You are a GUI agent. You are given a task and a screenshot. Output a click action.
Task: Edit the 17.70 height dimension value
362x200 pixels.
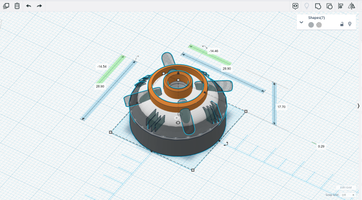click(281, 107)
